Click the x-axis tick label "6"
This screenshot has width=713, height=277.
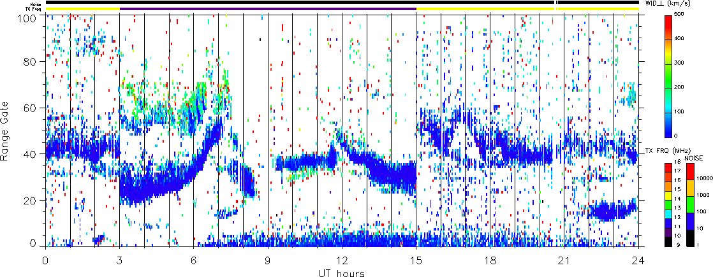[x=194, y=259]
